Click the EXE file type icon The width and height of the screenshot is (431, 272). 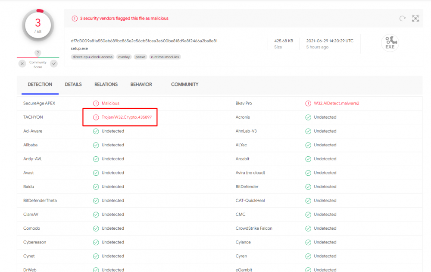click(390, 43)
